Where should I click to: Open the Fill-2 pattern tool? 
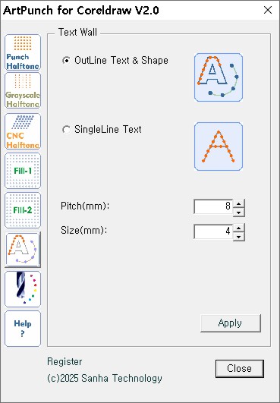(23, 210)
